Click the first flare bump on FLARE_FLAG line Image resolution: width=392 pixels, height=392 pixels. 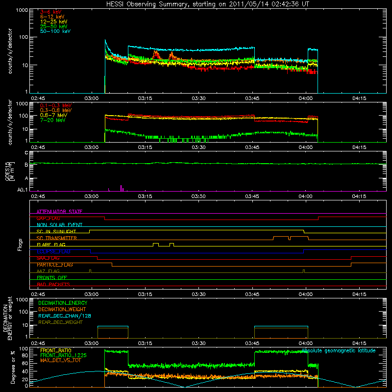tap(155, 244)
